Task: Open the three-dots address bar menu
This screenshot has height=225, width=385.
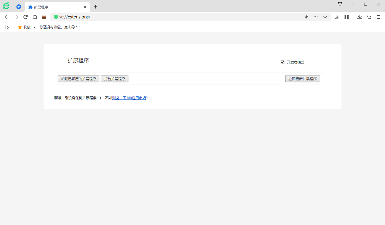Action: [x=316, y=17]
